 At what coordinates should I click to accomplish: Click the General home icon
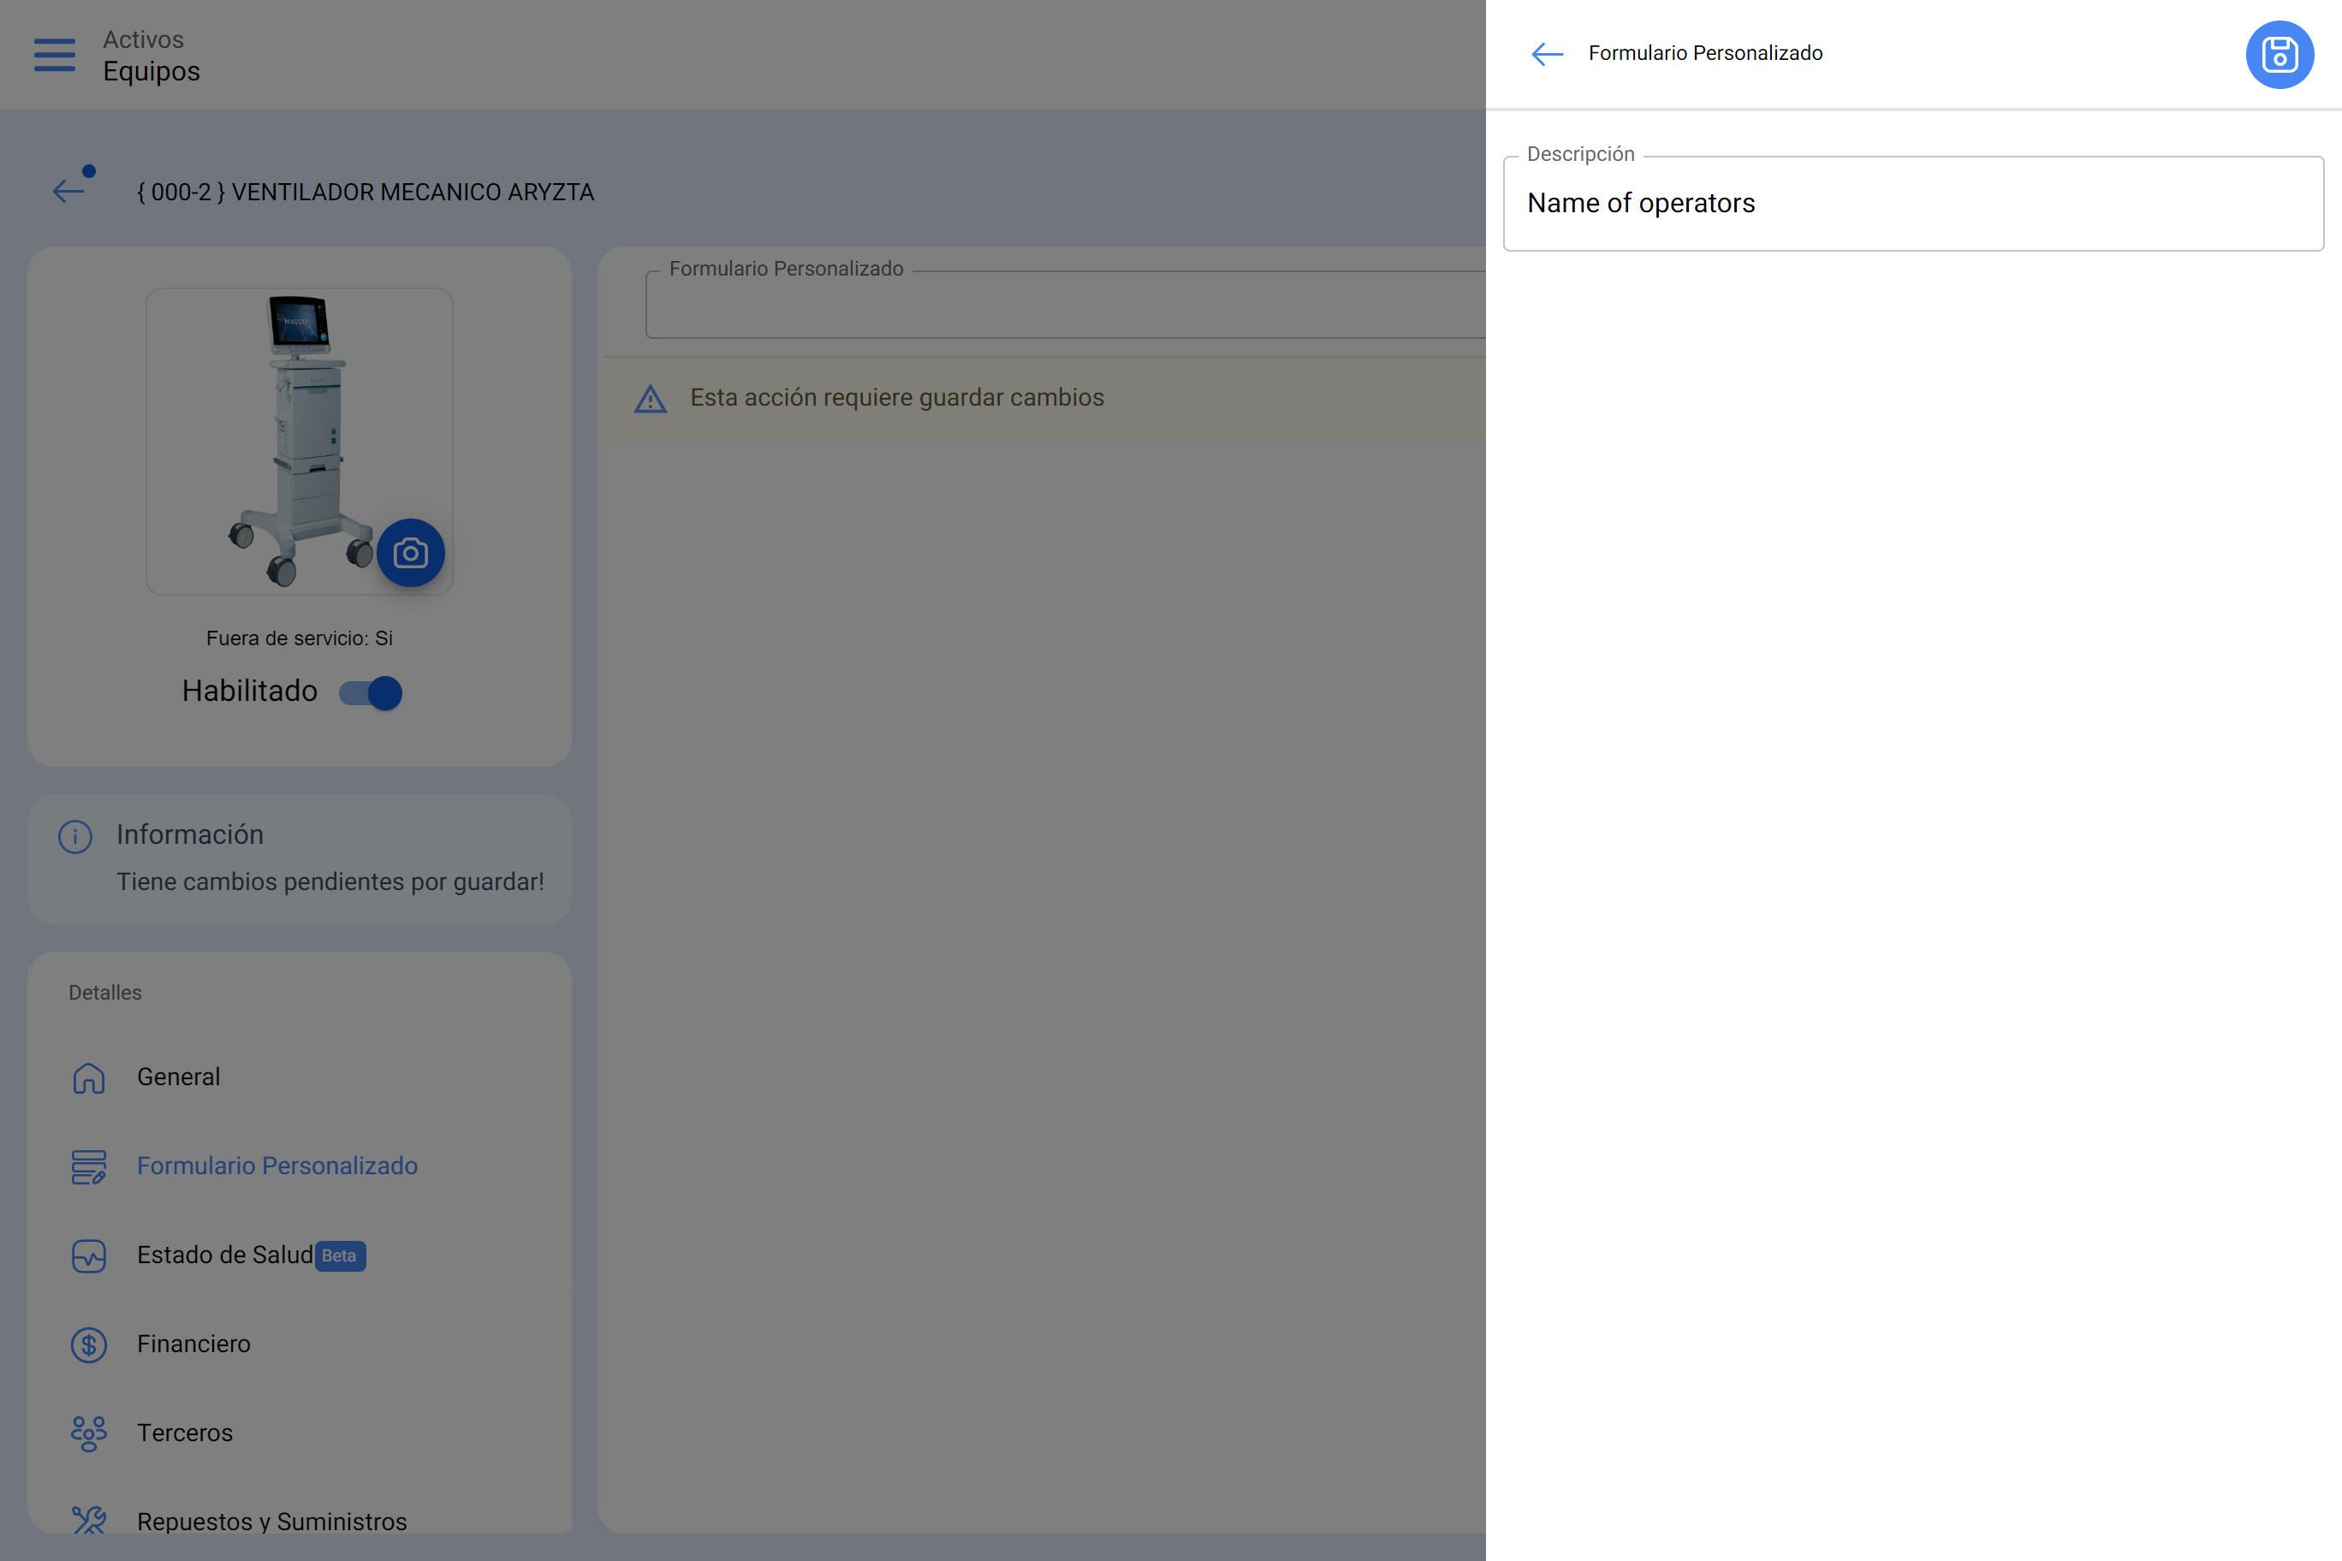click(x=89, y=1077)
